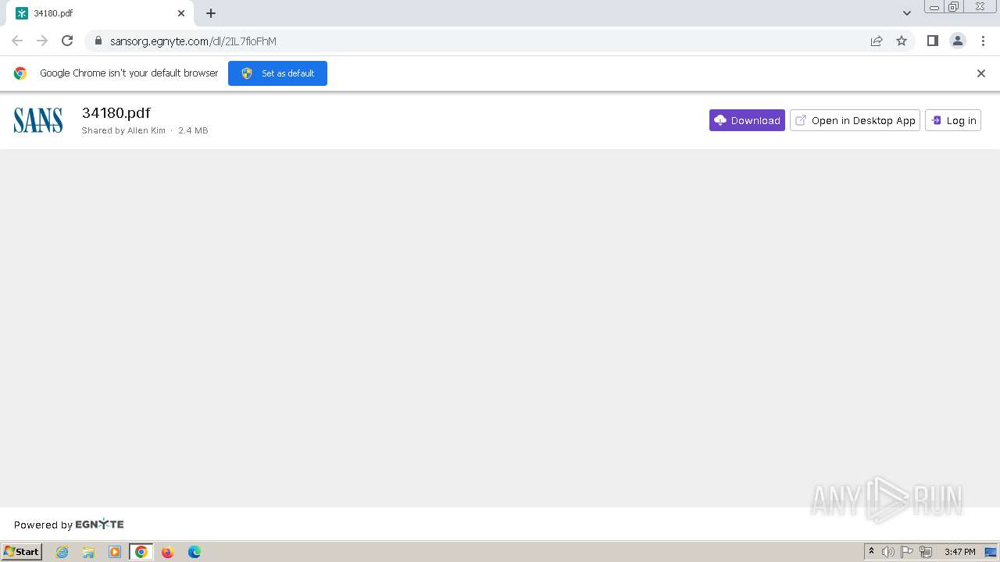Click 'Shared by Allen Kim' text
This screenshot has width=1000, height=562.
(123, 130)
